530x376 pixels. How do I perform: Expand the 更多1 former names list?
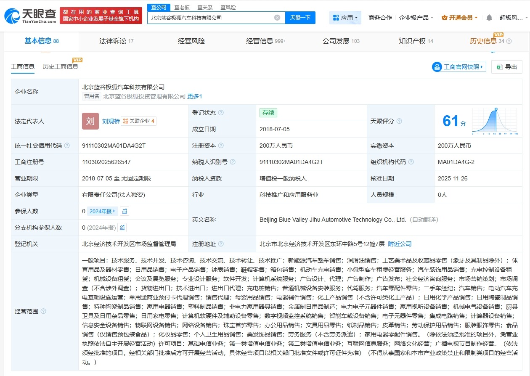pos(195,96)
